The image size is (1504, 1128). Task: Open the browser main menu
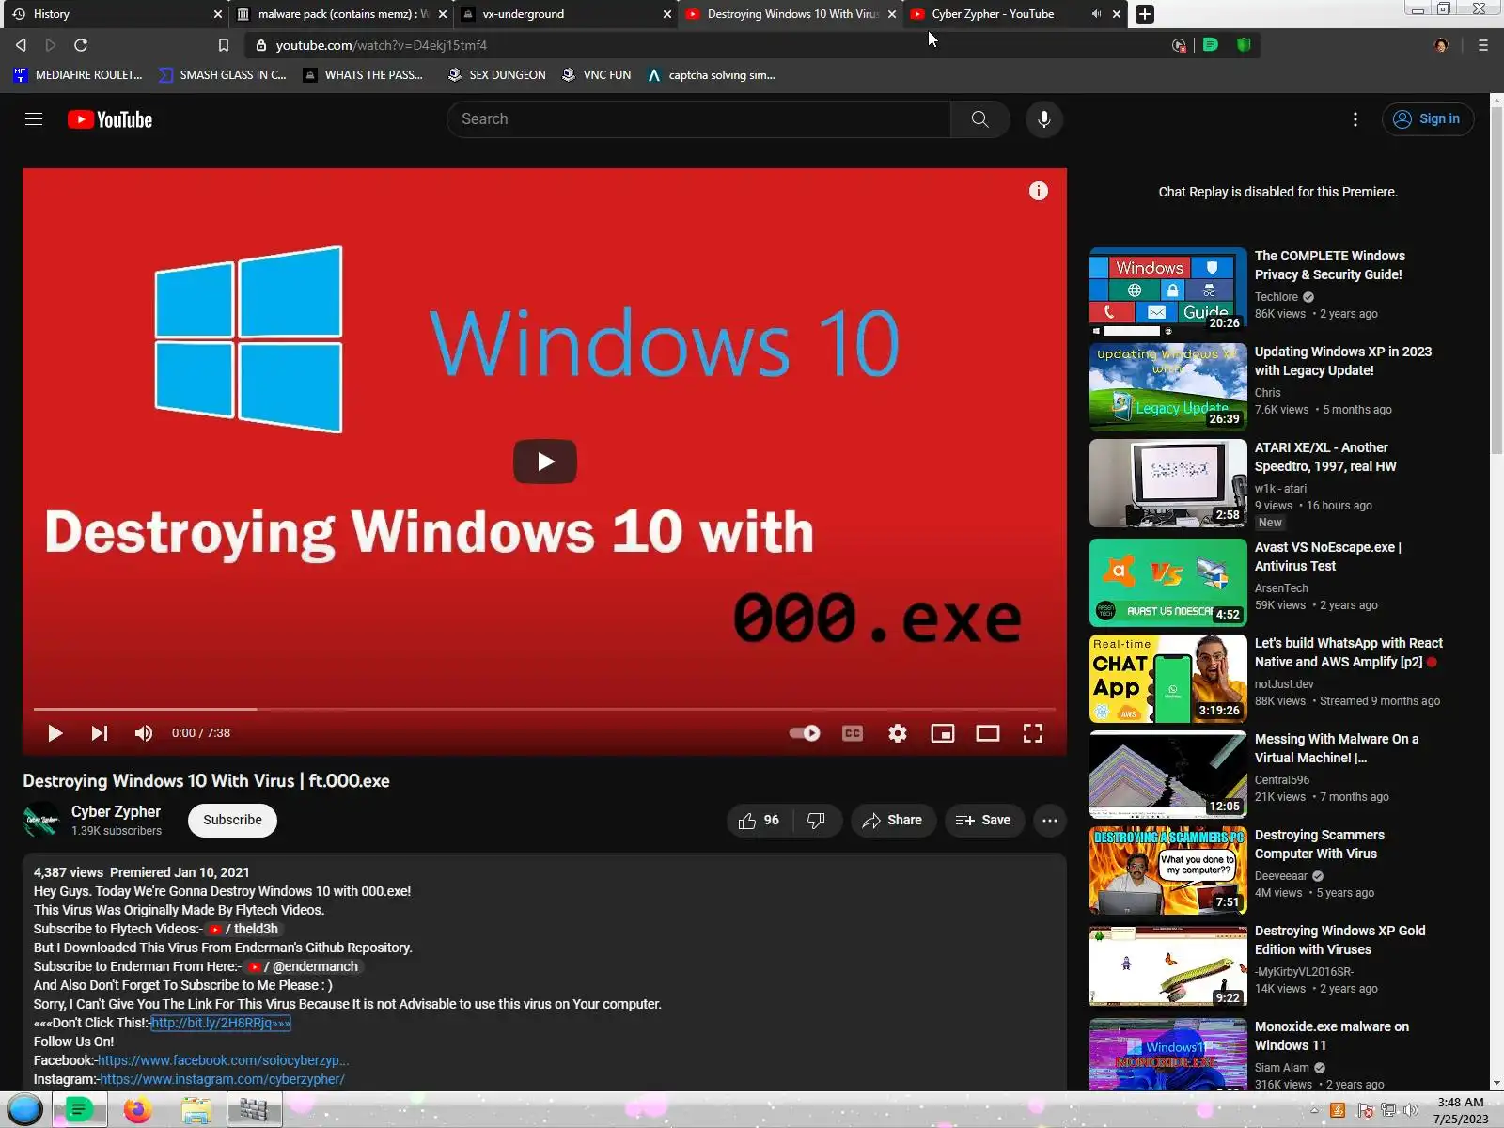[x=1483, y=45]
